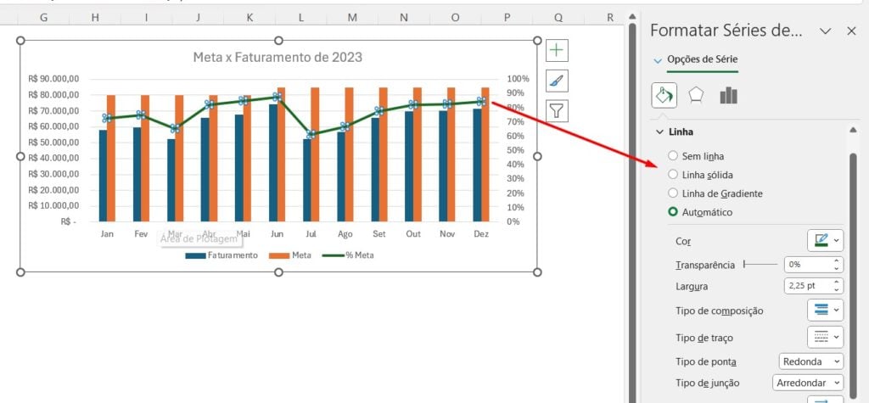Open Tipo de junção dropdown
The width and height of the screenshot is (869, 403).
[x=809, y=383]
